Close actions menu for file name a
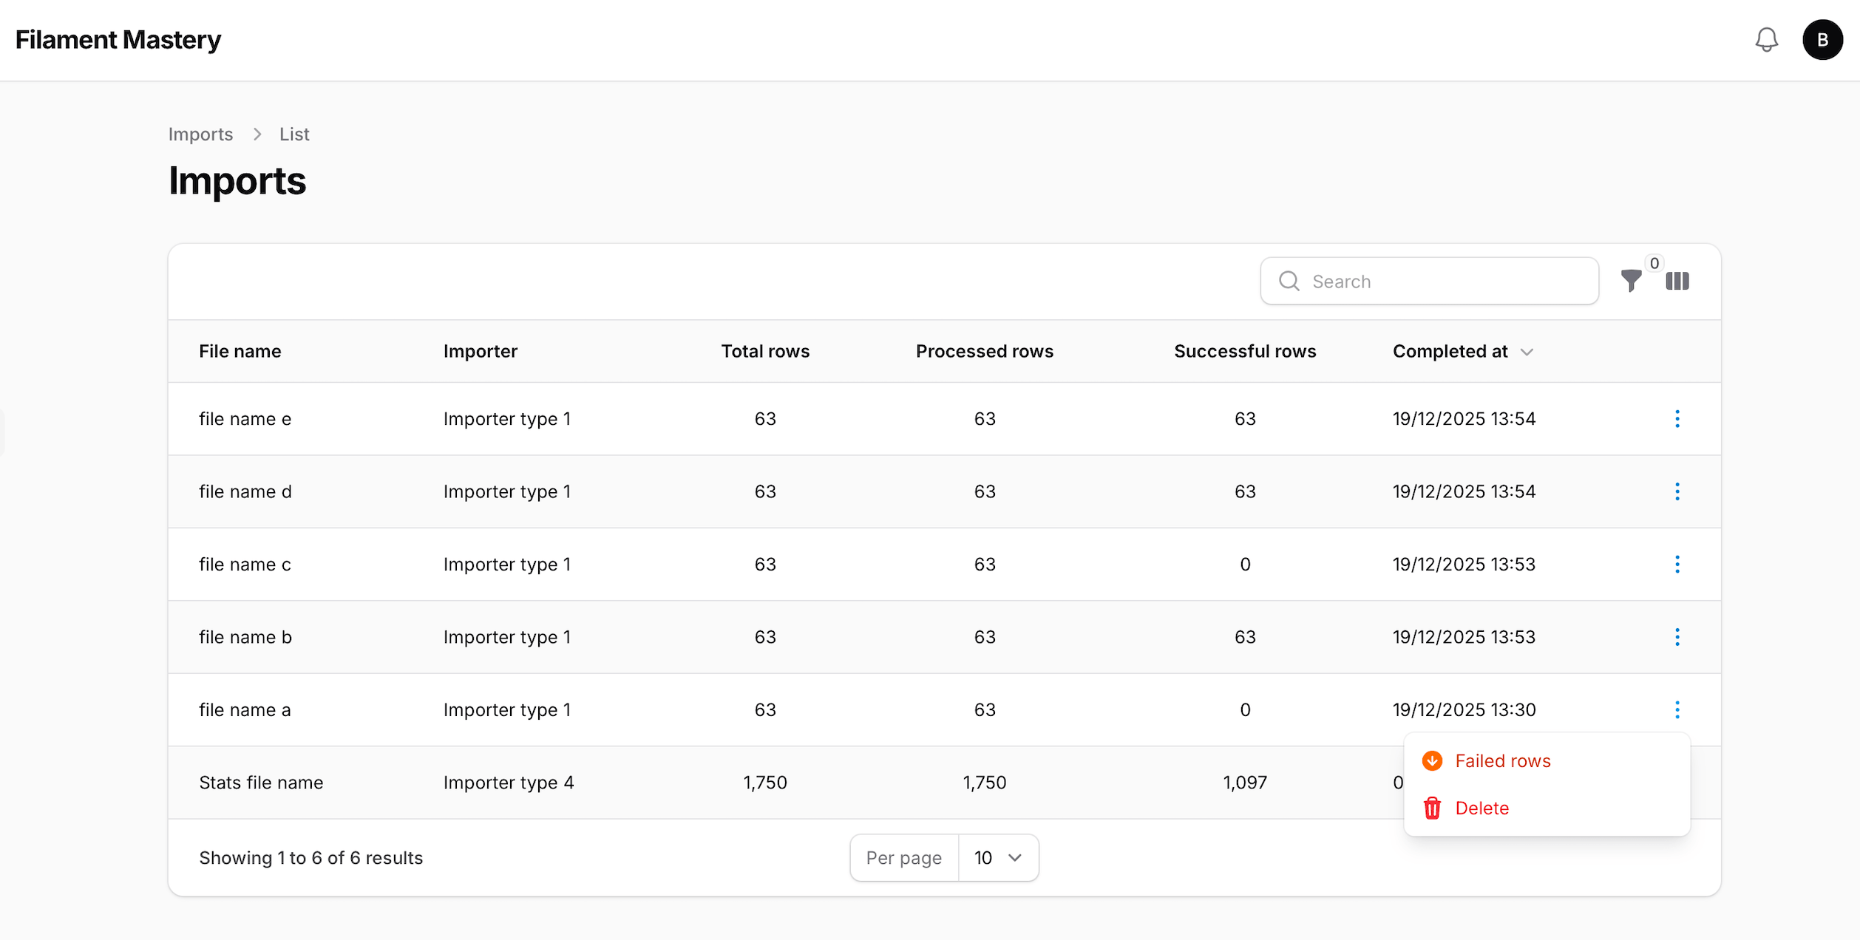Viewport: 1860px width, 940px height. click(x=1677, y=709)
